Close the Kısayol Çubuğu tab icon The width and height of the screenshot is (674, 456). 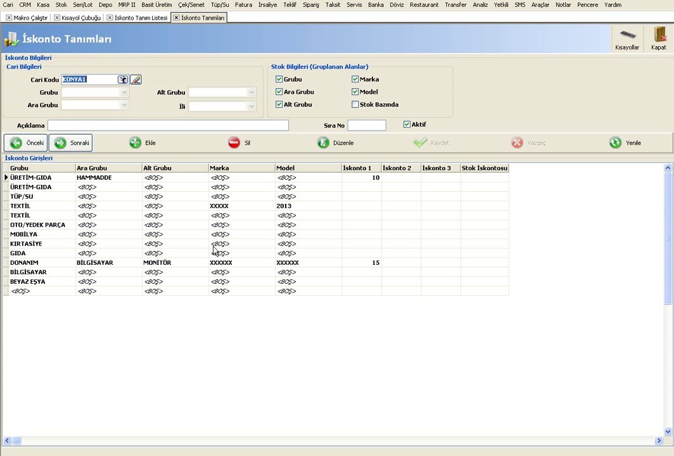57,18
